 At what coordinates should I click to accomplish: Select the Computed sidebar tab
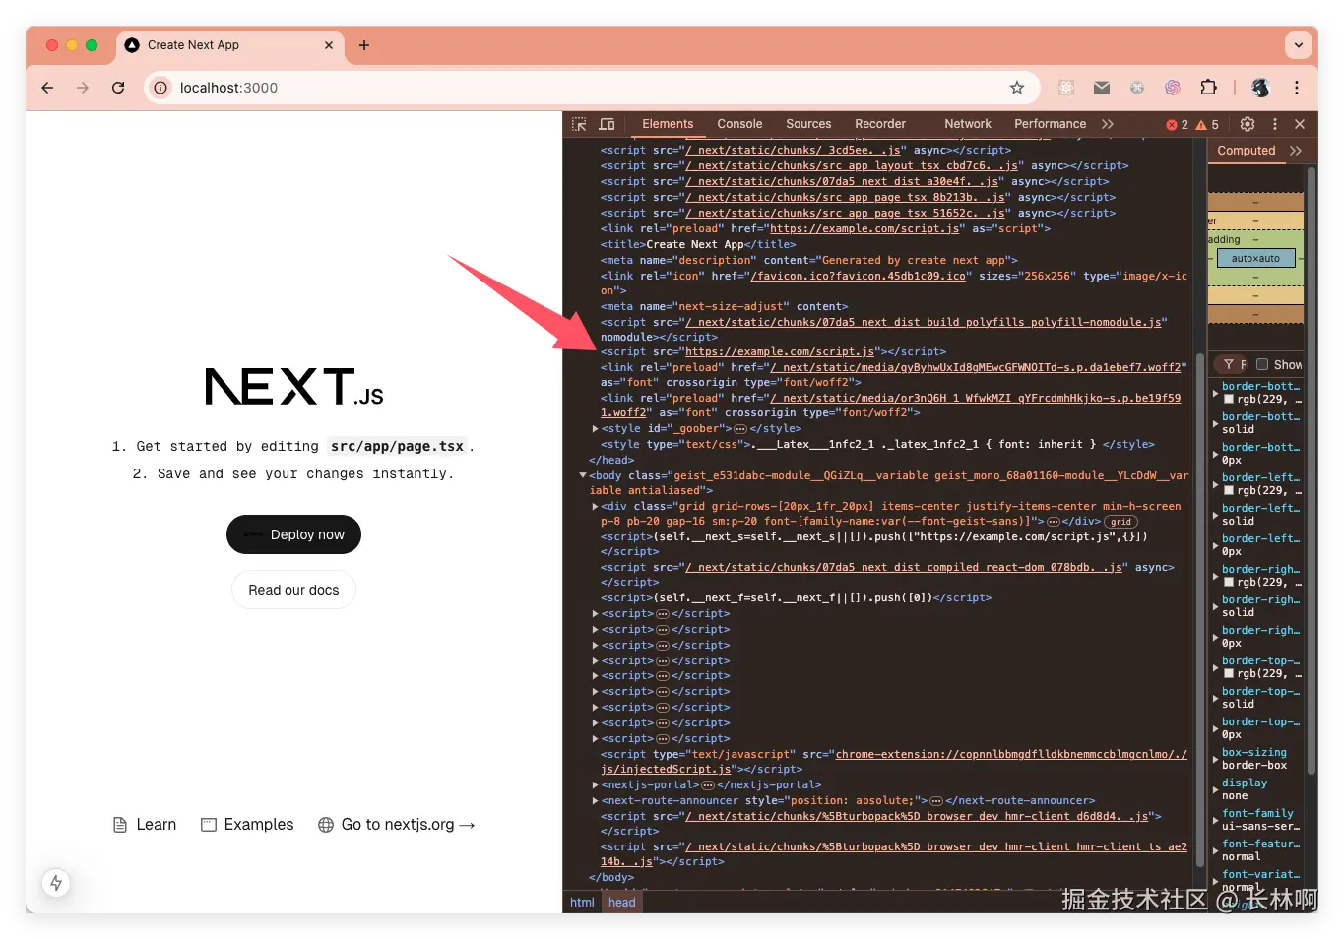tap(1247, 151)
